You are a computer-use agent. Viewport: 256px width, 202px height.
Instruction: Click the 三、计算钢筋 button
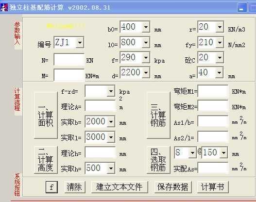click(158, 116)
